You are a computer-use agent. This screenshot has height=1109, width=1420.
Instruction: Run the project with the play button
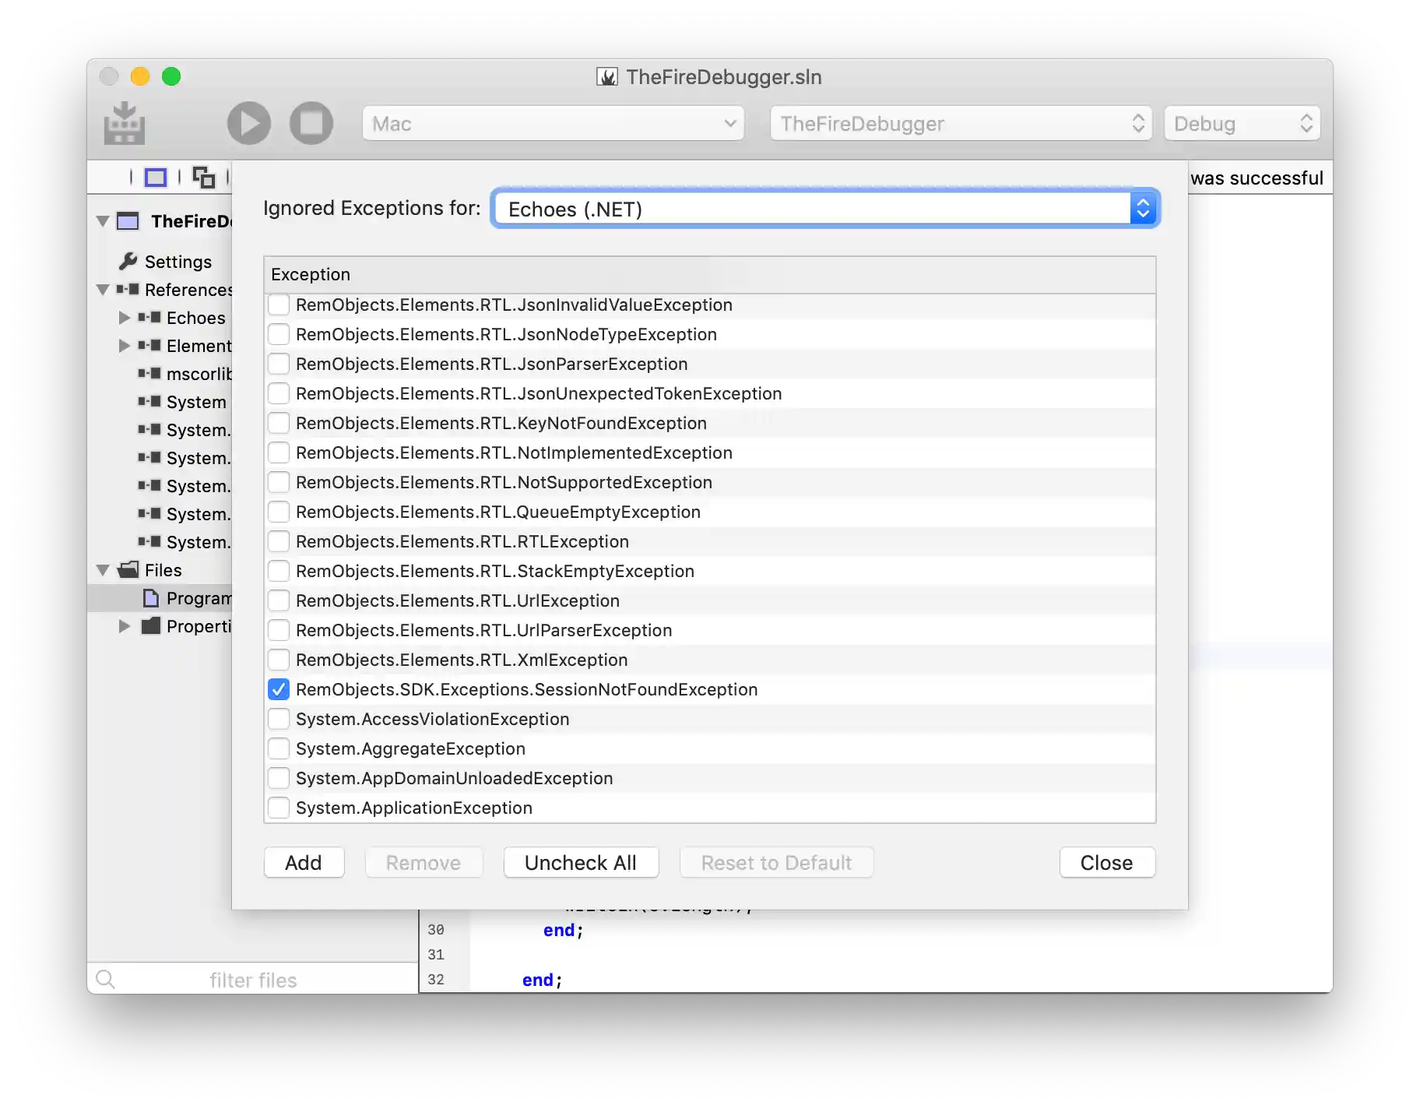[x=249, y=123]
